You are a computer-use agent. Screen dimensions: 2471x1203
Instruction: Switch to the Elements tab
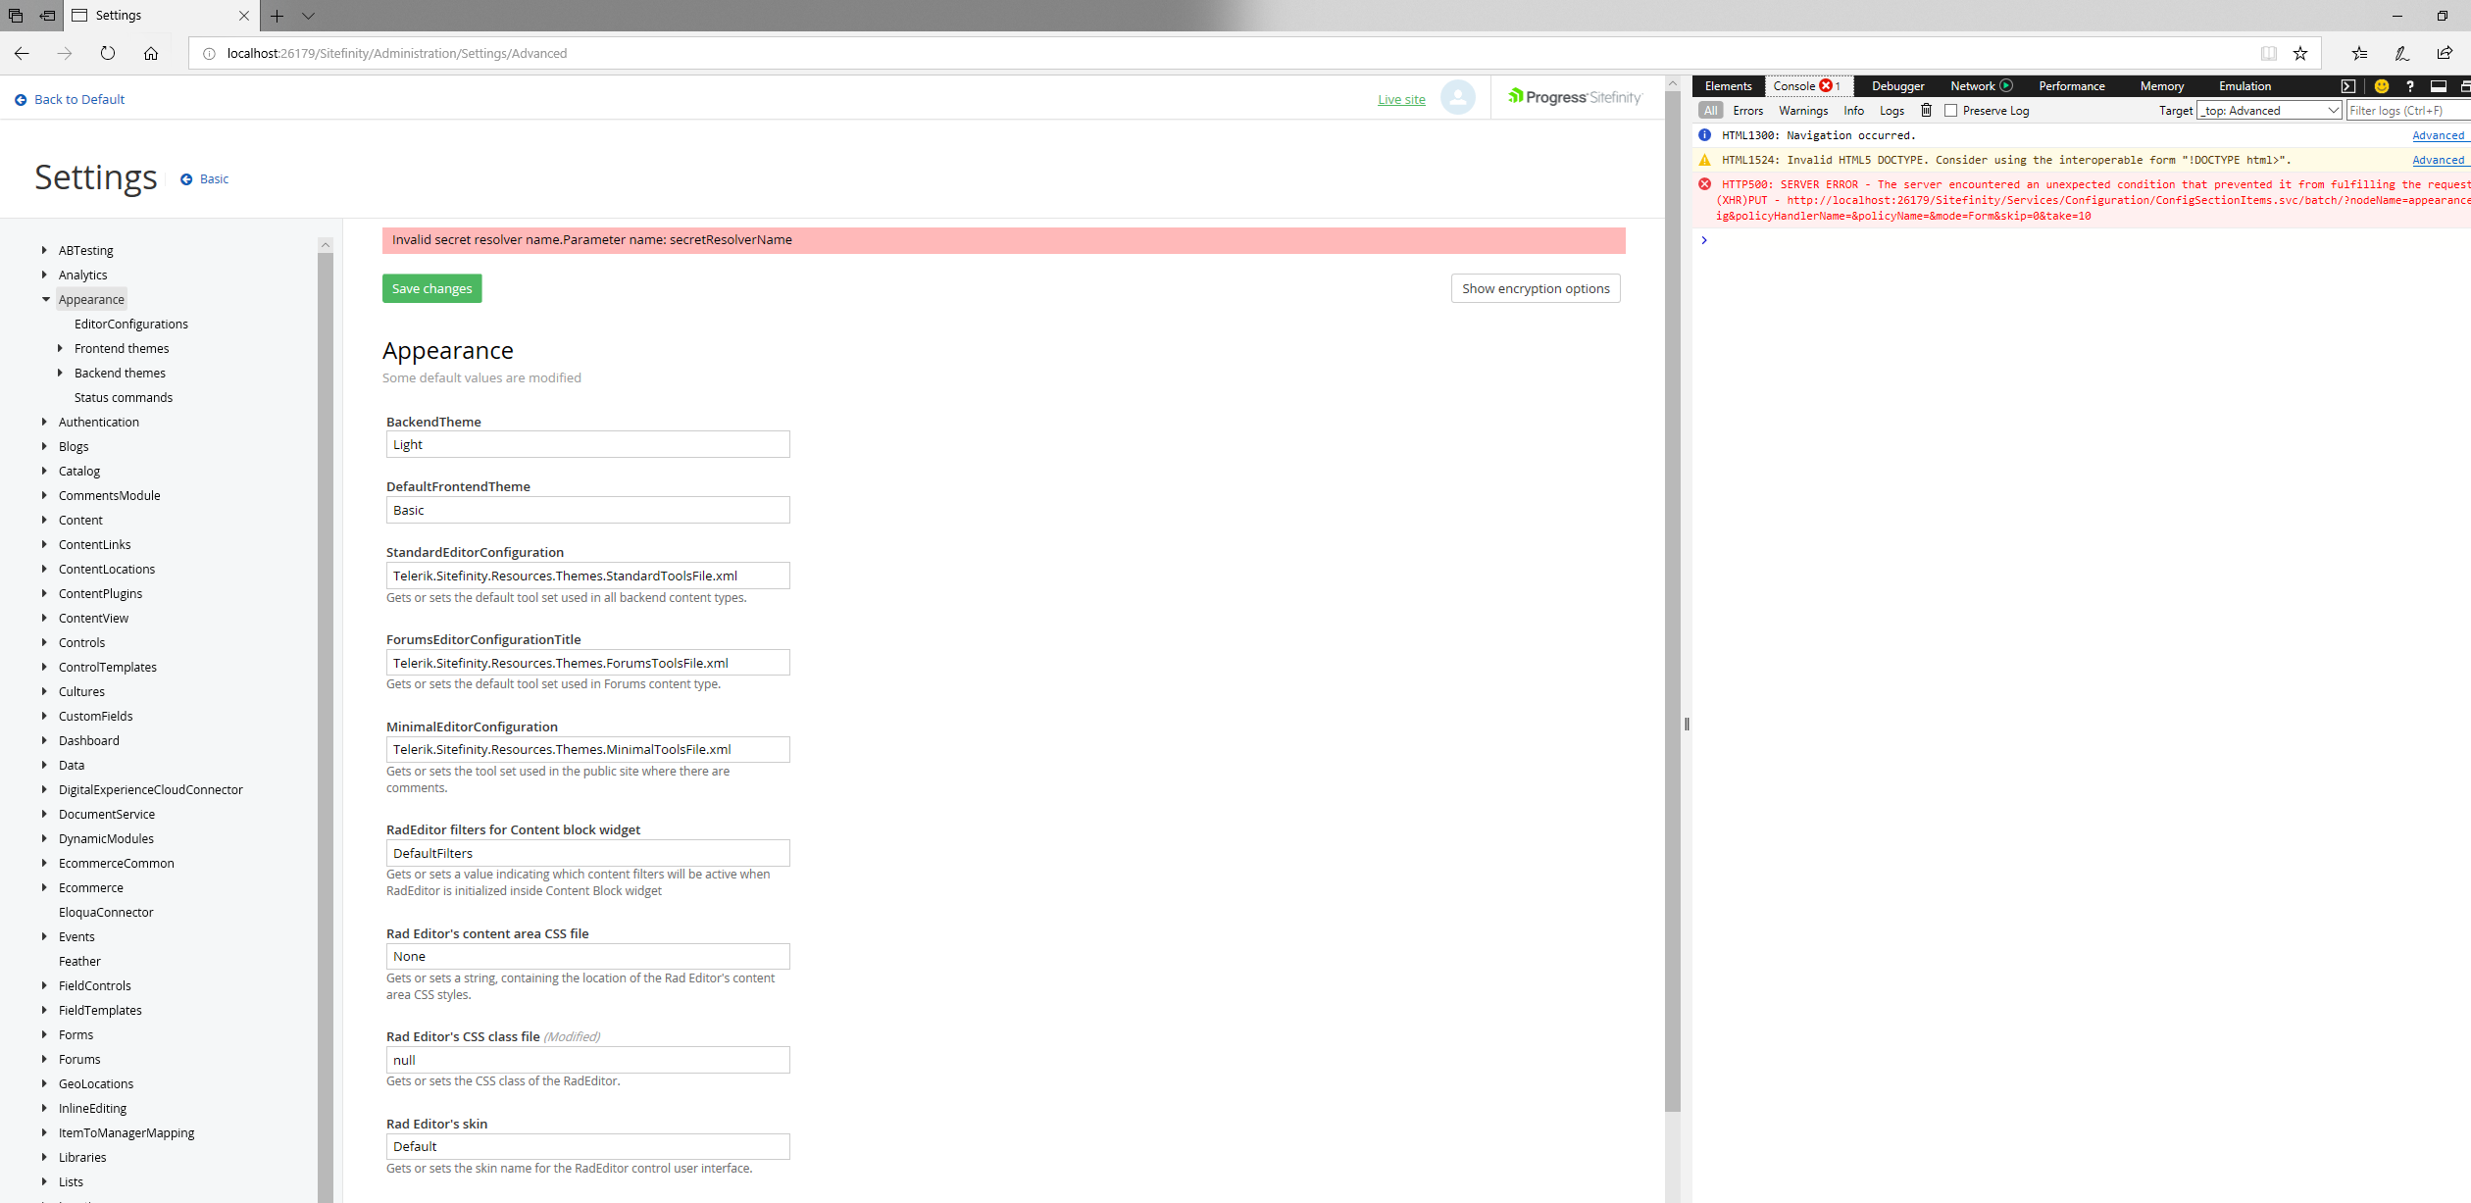pyautogui.click(x=1728, y=86)
